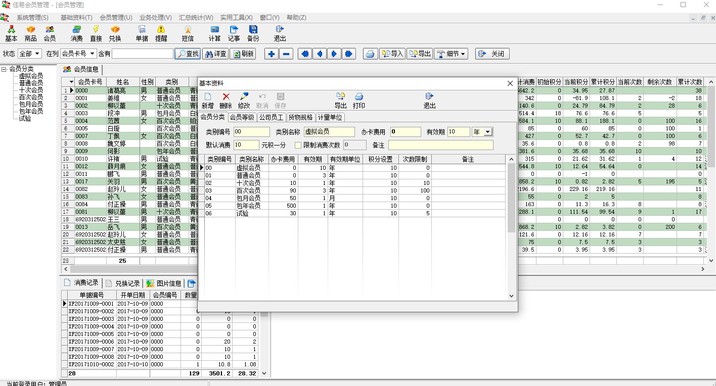Open the 会员管理(U) menu
Screen dimensions: 716x386
116,18
